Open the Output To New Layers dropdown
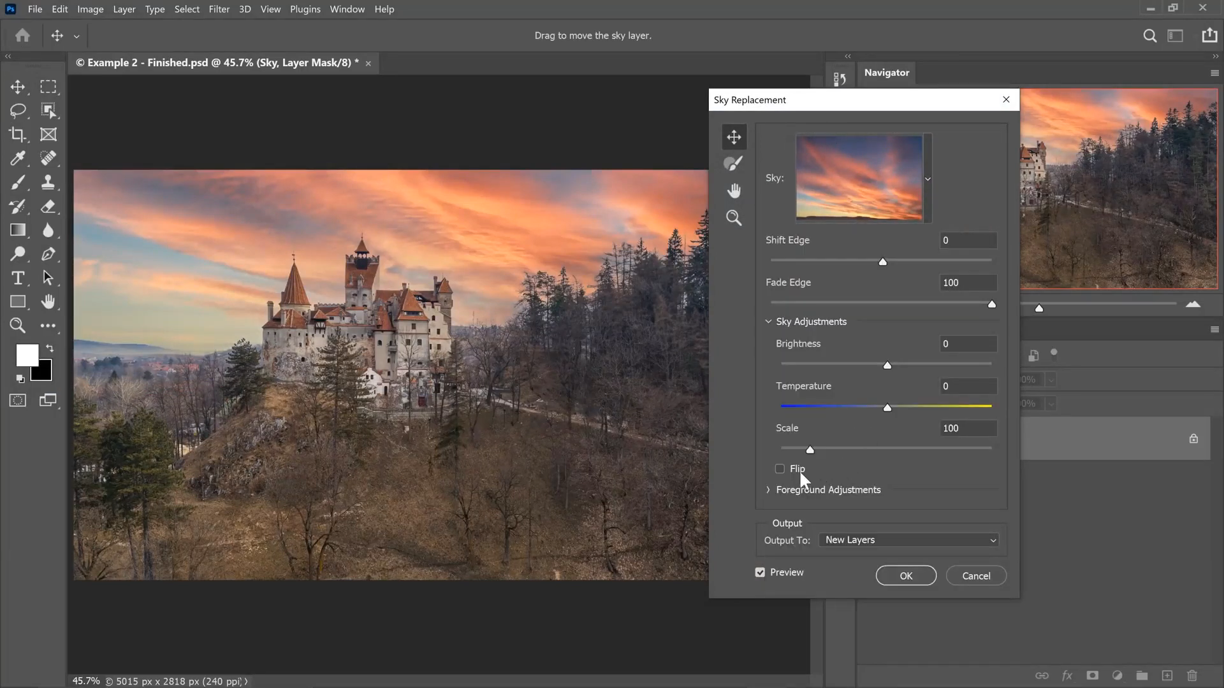Image resolution: width=1224 pixels, height=688 pixels. click(x=908, y=540)
